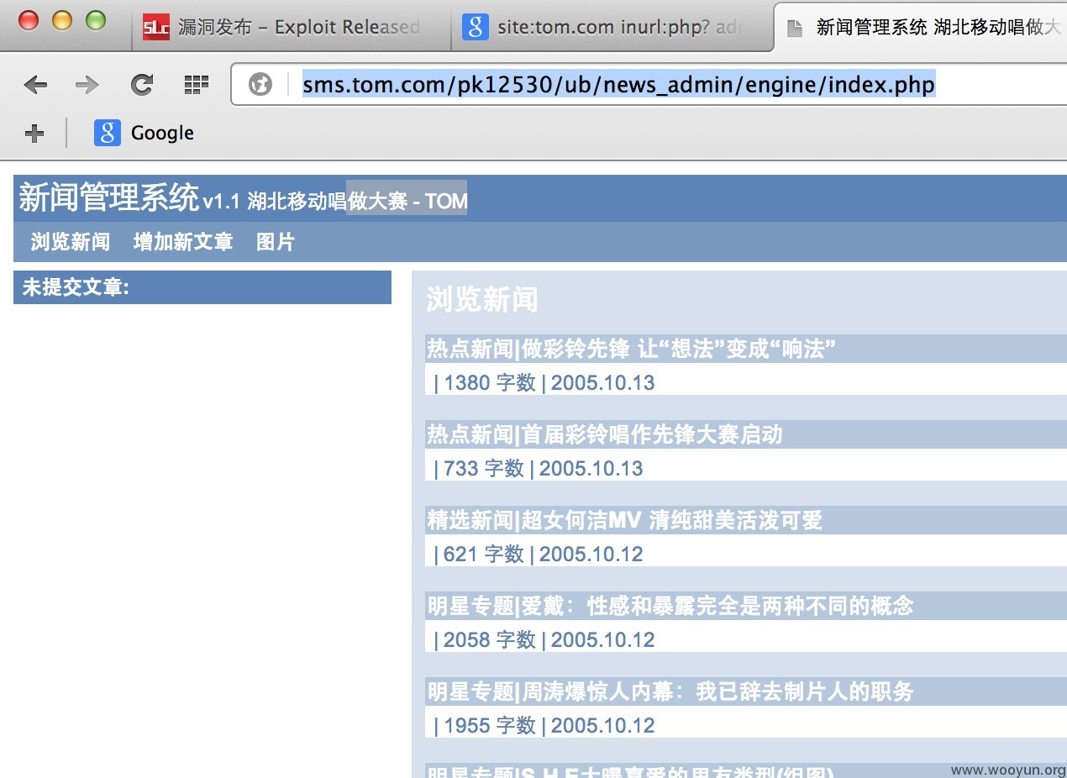Viewport: 1067px width, 778px height.
Task: Click '1380 字数 | 2005.10.13' info line
Action: click(x=544, y=383)
